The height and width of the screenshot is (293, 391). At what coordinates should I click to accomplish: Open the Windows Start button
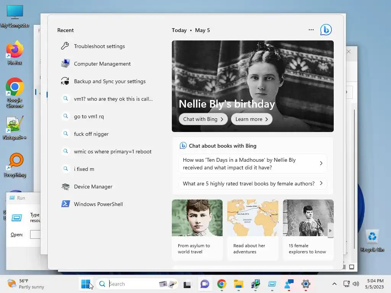click(x=86, y=284)
